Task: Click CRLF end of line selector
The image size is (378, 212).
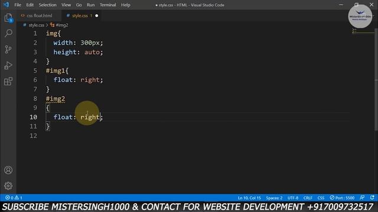Action: tap(308, 198)
